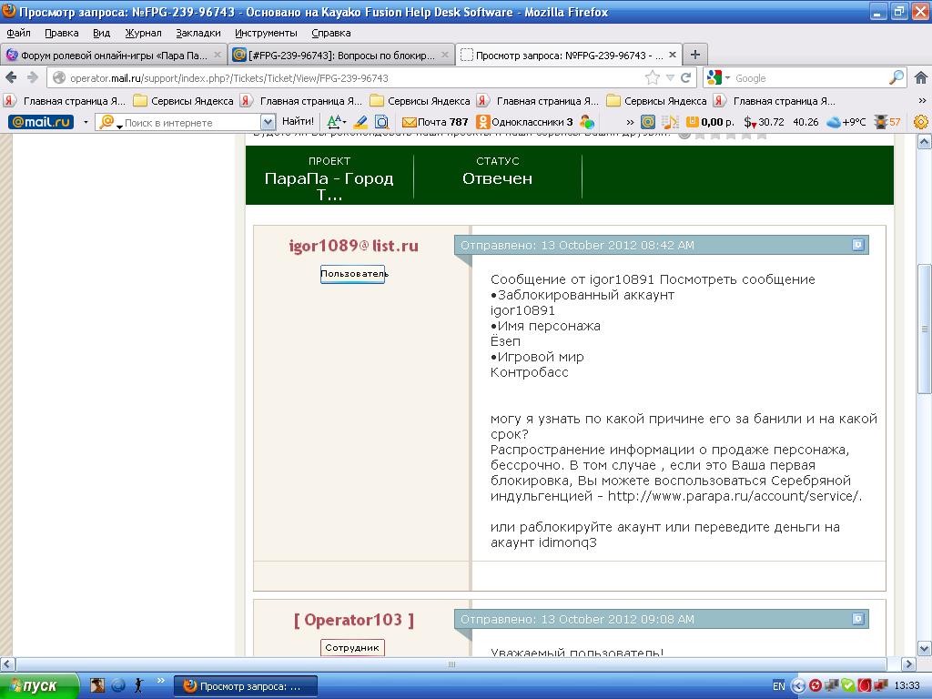Click the find-on-page magnifier icon
932x699 pixels.
[x=381, y=122]
